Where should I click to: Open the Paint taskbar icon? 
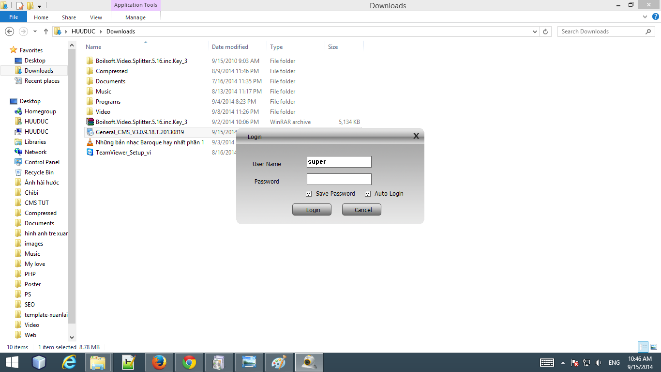(x=279, y=362)
